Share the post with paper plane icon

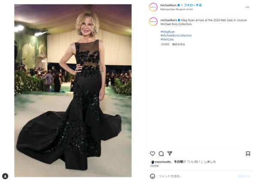169,153
